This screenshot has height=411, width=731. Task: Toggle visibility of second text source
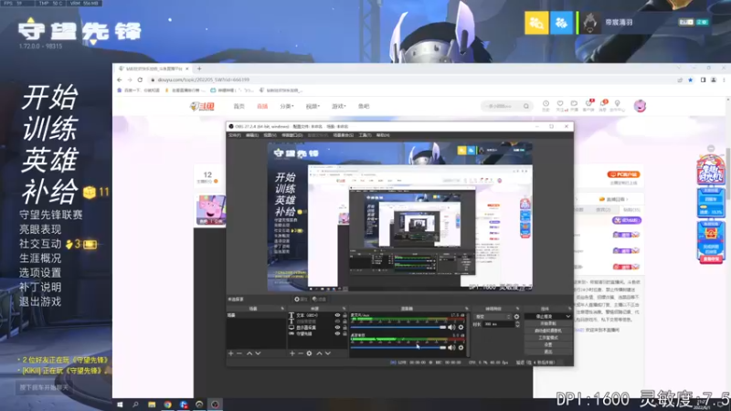coord(337,321)
